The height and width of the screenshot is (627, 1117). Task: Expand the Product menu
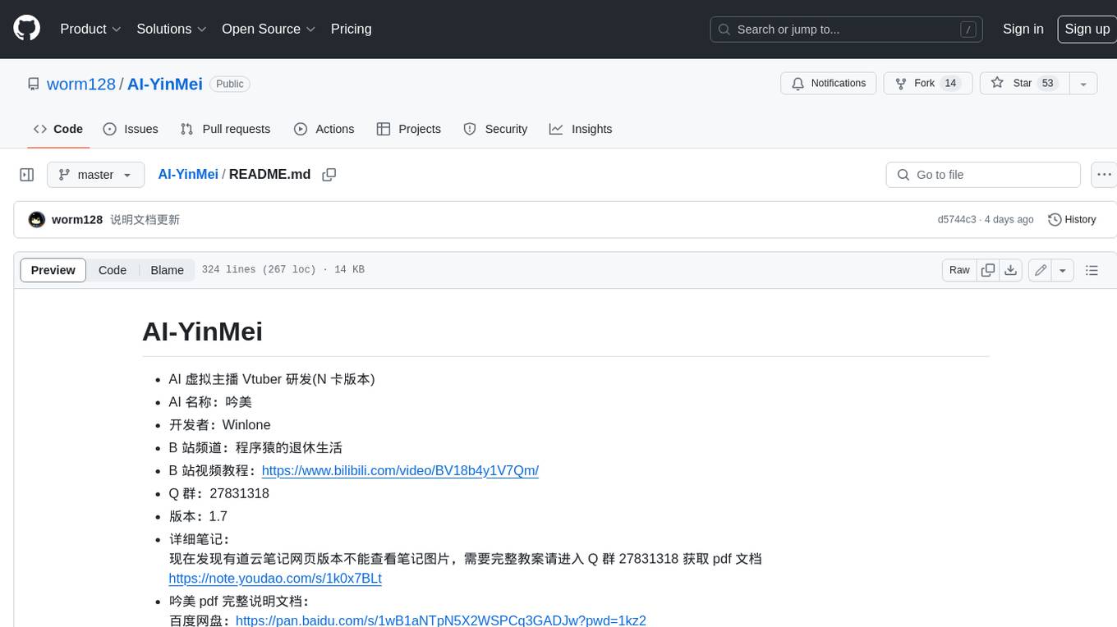click(90, 29)
